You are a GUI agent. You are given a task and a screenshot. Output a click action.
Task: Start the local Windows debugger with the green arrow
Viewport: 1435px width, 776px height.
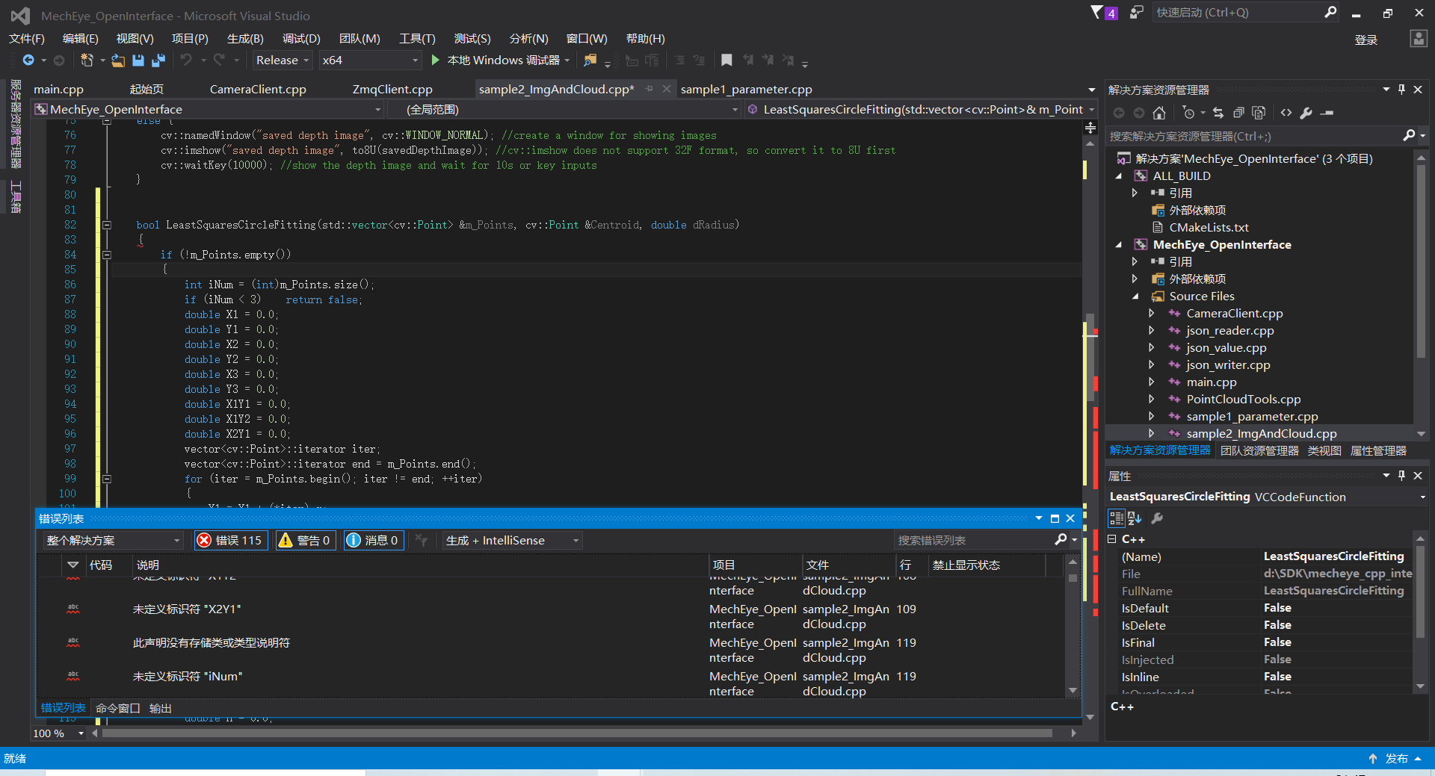coord(435,60)
